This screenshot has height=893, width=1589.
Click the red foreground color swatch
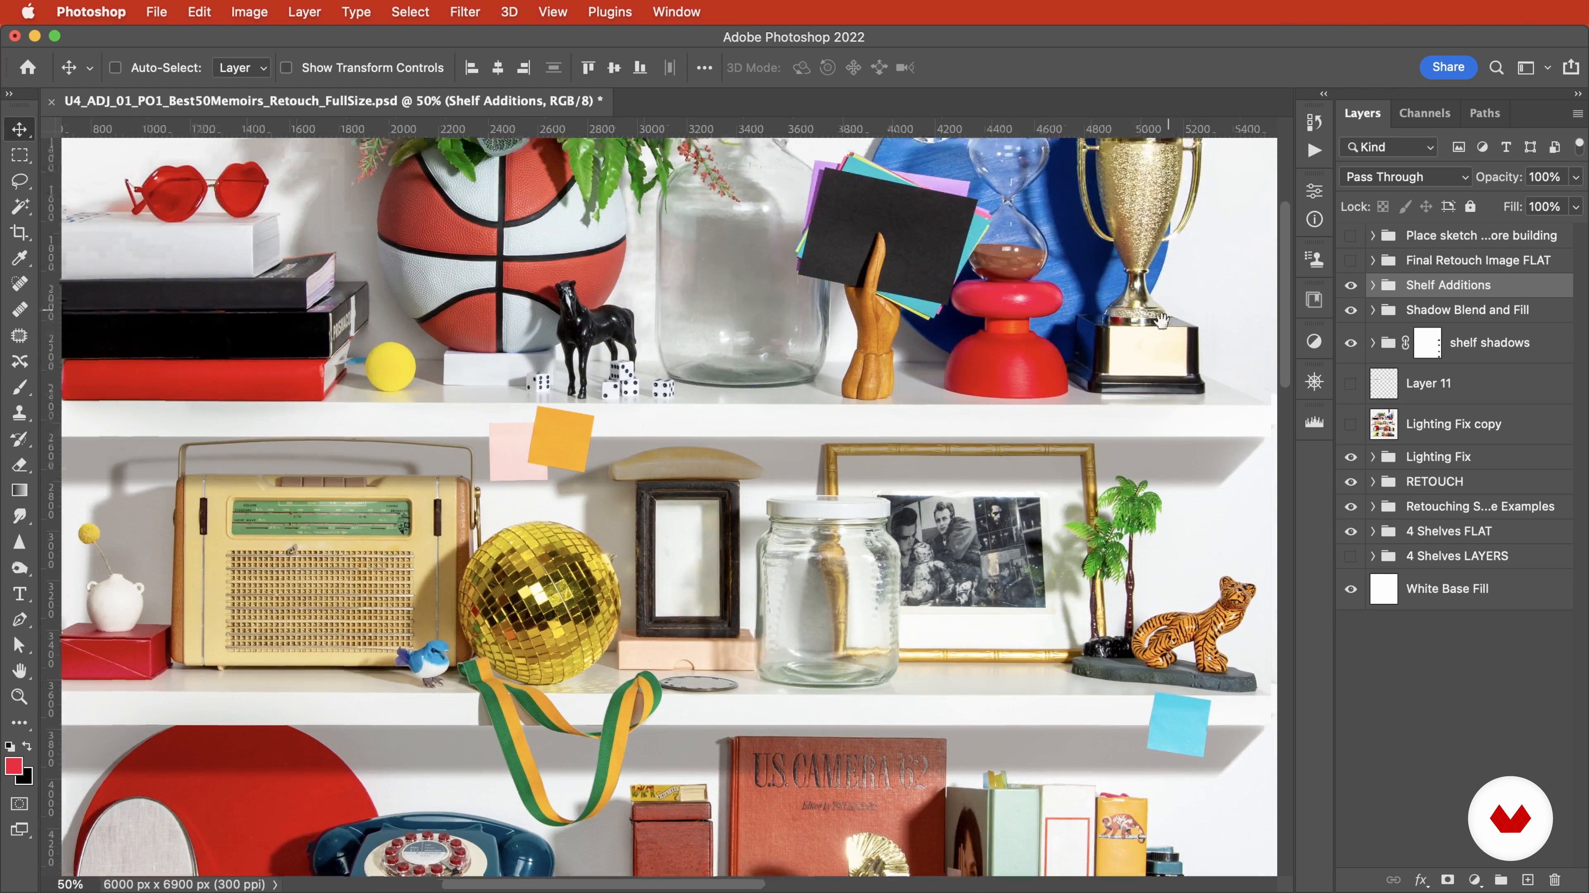14,766
